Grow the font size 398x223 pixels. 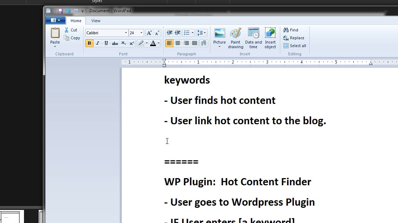coord(149,33)
